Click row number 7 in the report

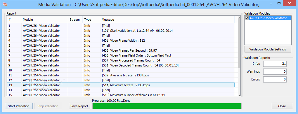[x=9, y=55]
